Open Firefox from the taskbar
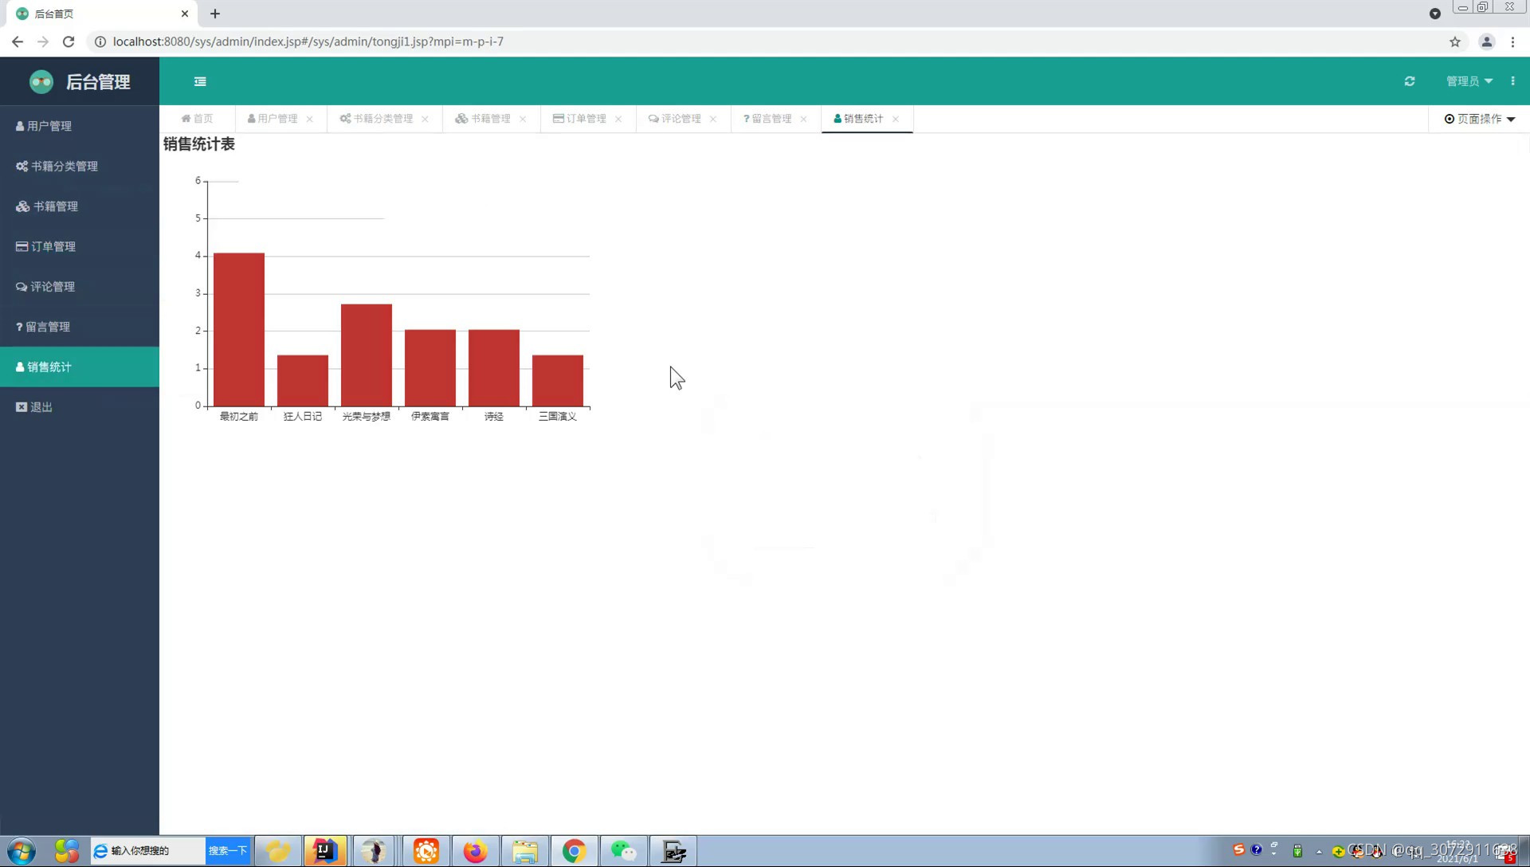1530x867 pixels. click(476, 851)
